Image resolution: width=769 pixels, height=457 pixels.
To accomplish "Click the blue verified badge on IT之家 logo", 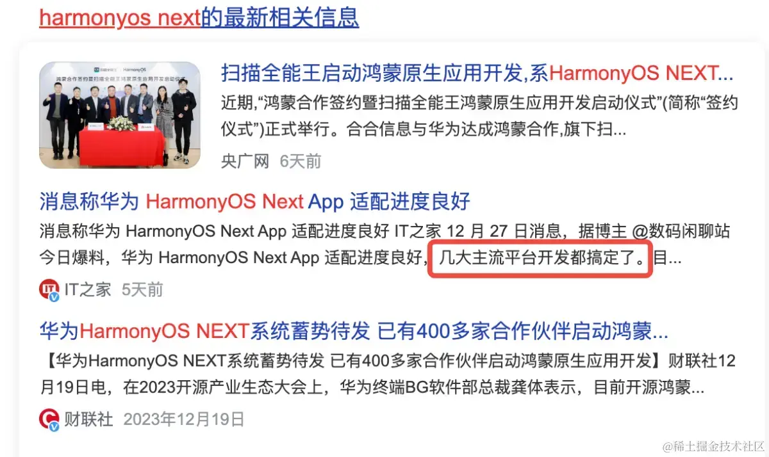I will click(55, 297).
